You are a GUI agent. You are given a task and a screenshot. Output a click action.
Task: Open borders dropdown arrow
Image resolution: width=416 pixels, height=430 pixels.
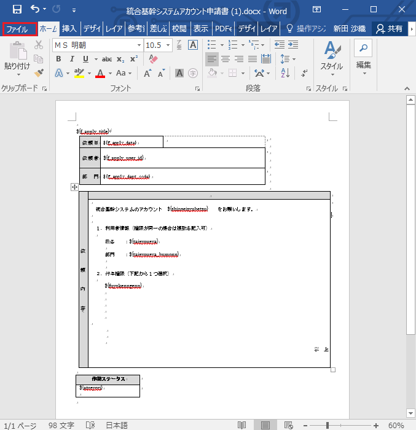click(x=243, y=73)
